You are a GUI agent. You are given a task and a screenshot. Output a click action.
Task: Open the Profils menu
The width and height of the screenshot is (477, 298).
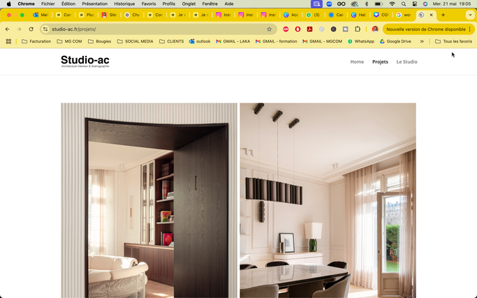click(x=168, y=4)
